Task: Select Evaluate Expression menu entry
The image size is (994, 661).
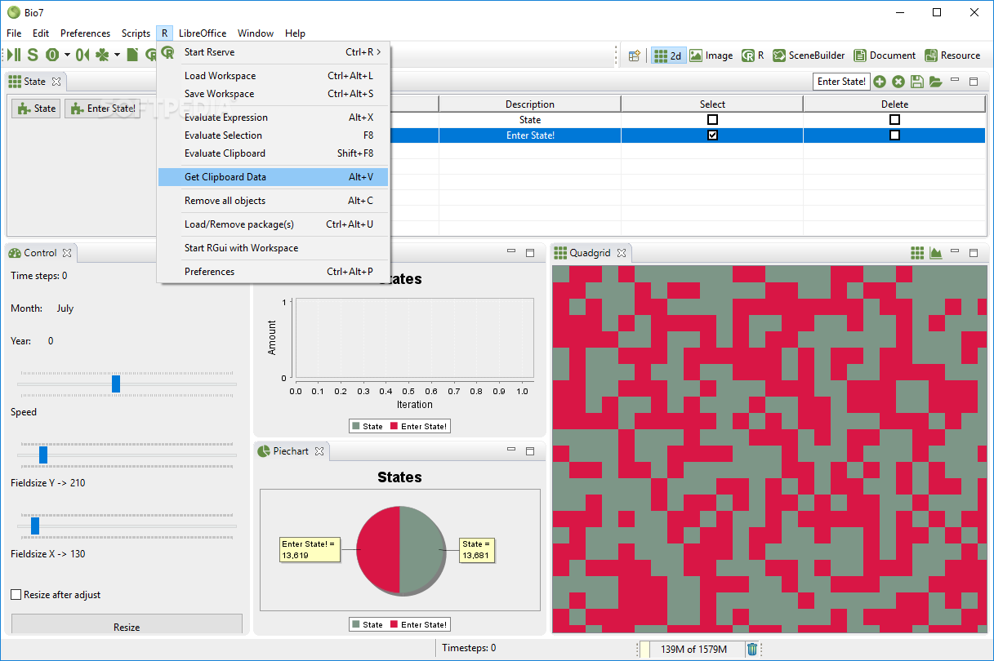Action: (274, 118)
